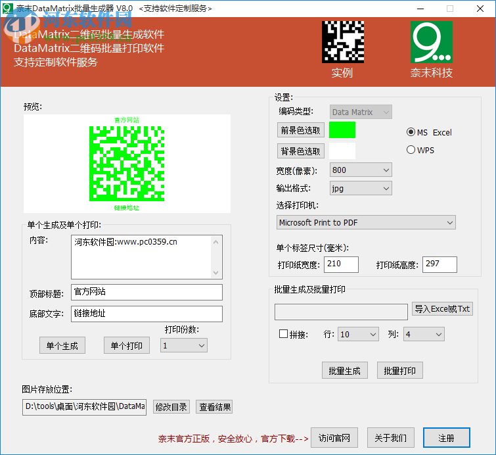This screenshot has width=496, height=455.
Task: Click the green 奈末科技 logo
Action: 432,42
